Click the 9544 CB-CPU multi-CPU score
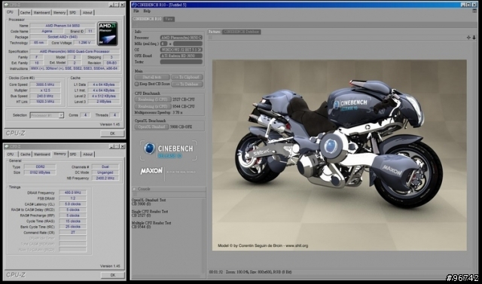Image resolution: width=482 pixels, height=284 pixels. coord(184,106)
